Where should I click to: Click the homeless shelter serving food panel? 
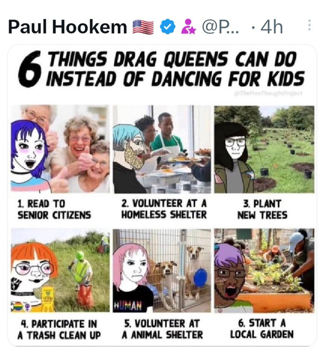(x=162, y=149)
